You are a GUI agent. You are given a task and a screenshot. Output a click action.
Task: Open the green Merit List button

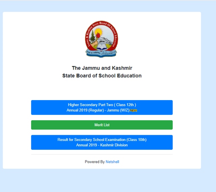102,125
